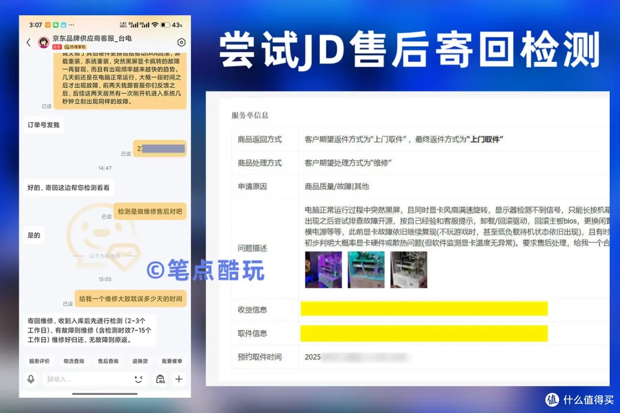Tap the 服务评价 quick action
The height and width of the screenshot is (413, 620).
click(39, 361)
